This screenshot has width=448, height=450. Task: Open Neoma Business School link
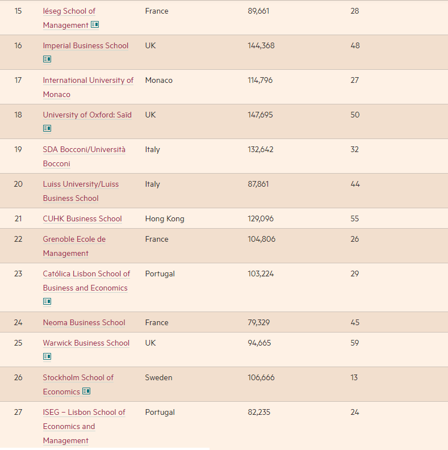84,322
